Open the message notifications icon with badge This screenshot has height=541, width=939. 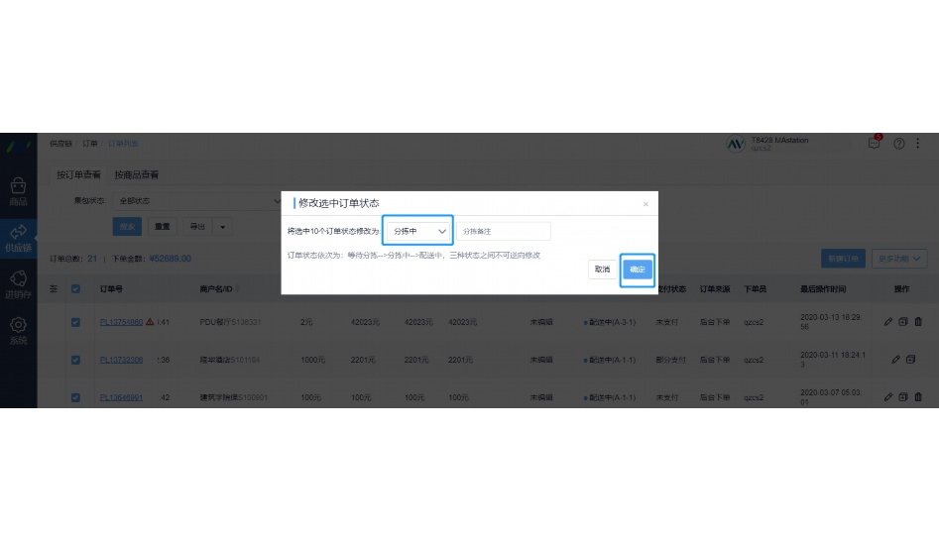coord(874,143)
